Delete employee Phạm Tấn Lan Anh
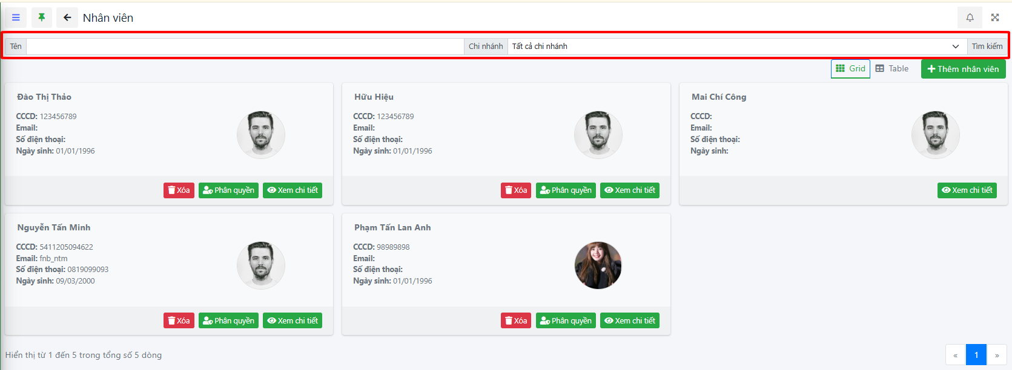This screenshot has height=370, width=1012. click(x=516, y=321)
